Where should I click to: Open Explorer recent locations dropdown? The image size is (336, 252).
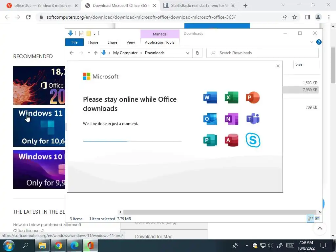pos(89,53)
